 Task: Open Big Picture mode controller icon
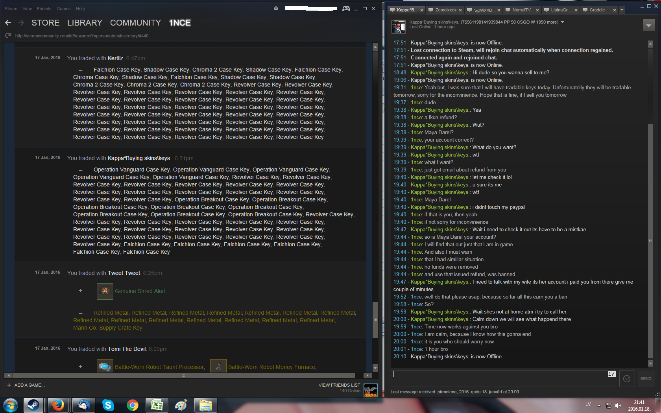click(346, 9)
